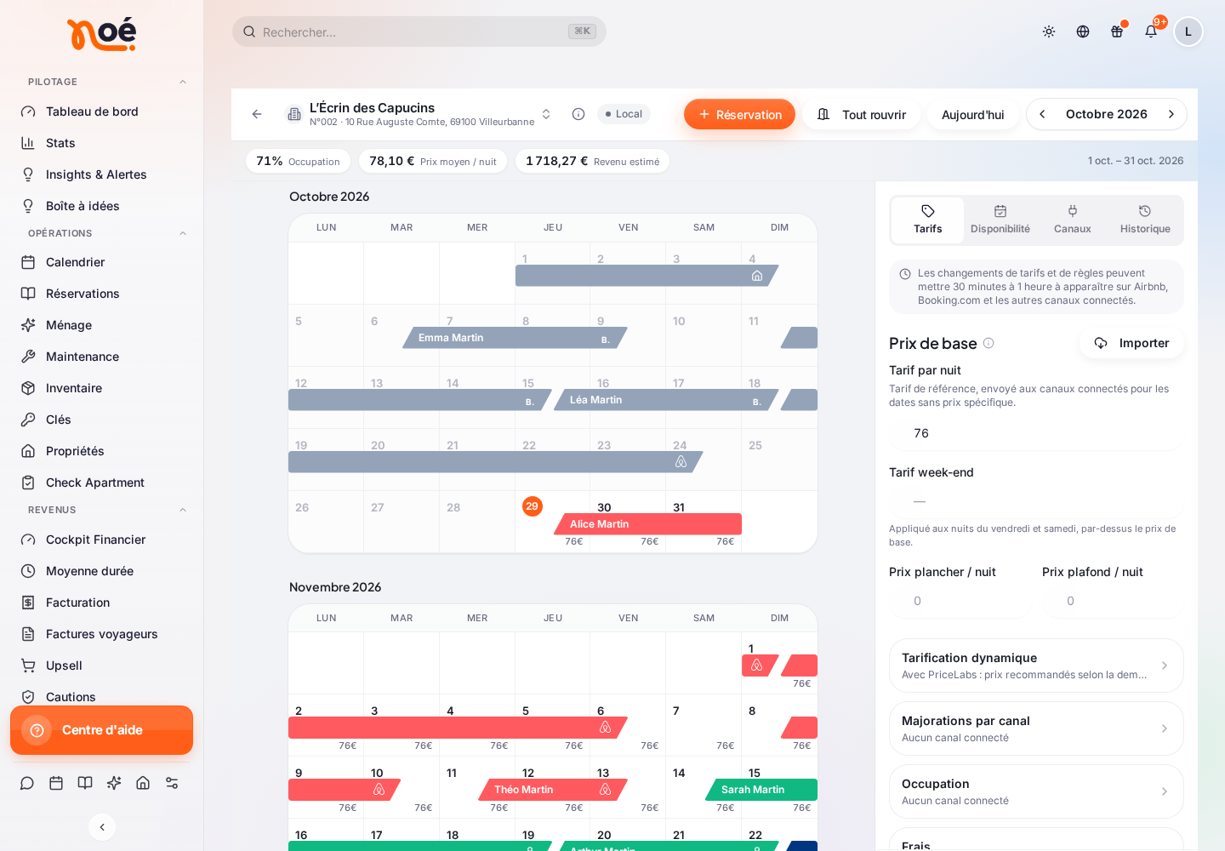Viewport: 1225px width, 851px height.
Task: Open book icon in bottom bar
Action: point(85,783)
